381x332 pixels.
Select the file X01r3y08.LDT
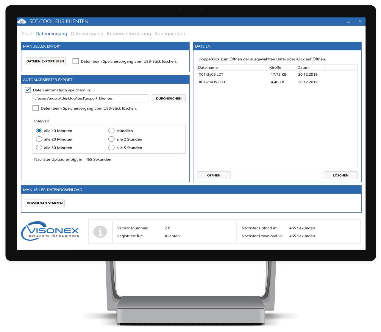pos(212,74)
